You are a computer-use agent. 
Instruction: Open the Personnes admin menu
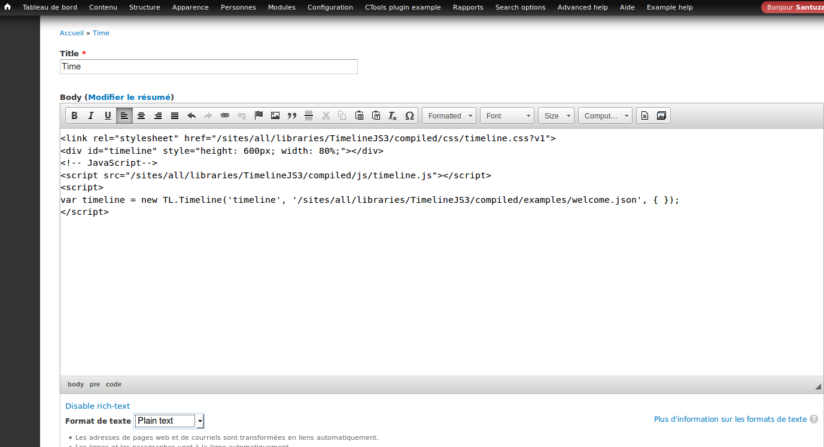tap(238, 7)
